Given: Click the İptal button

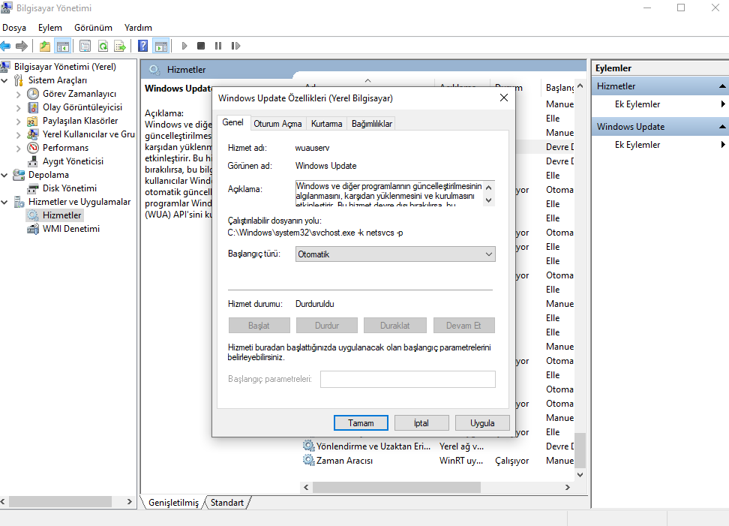Looking at the screenshot, I should (421, 422).
